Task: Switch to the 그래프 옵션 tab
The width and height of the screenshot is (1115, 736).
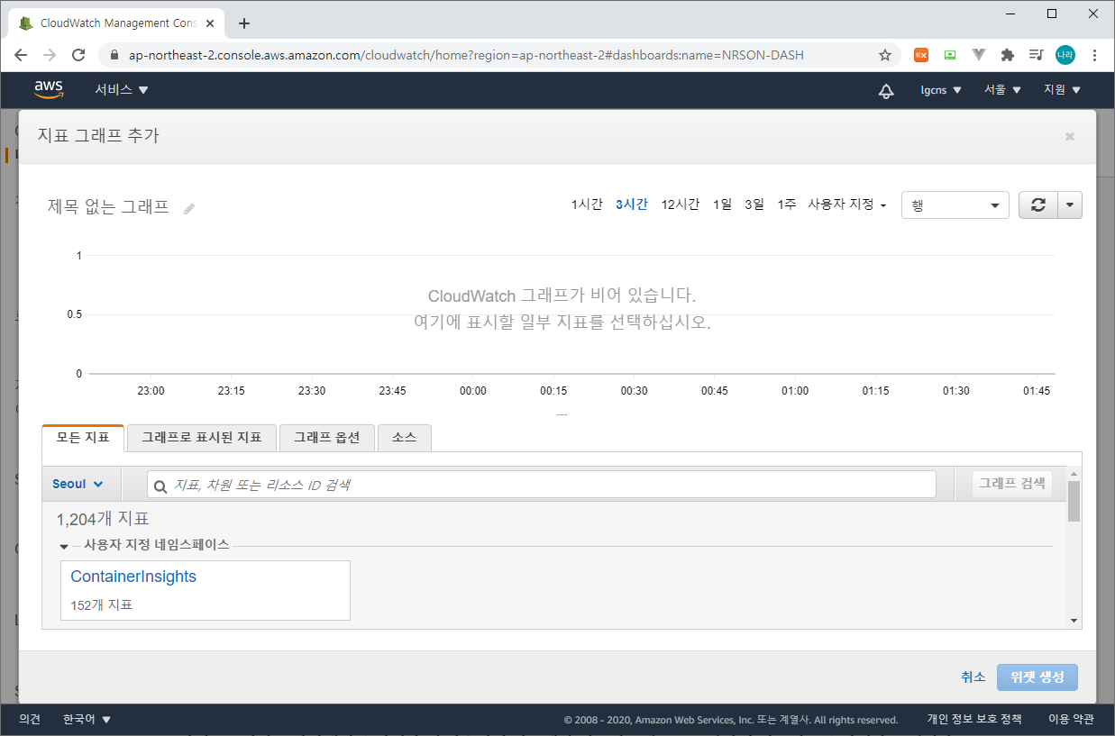Action: 327,438
